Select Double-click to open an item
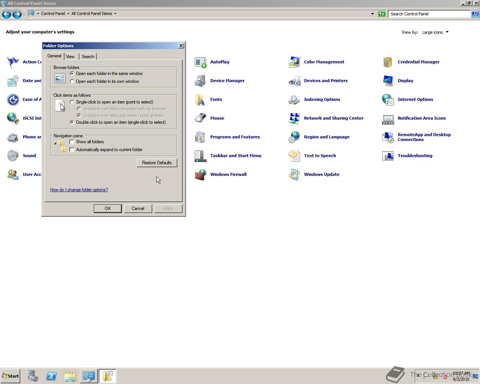Screen dimensions: 480x384 [x=72, y=122]
